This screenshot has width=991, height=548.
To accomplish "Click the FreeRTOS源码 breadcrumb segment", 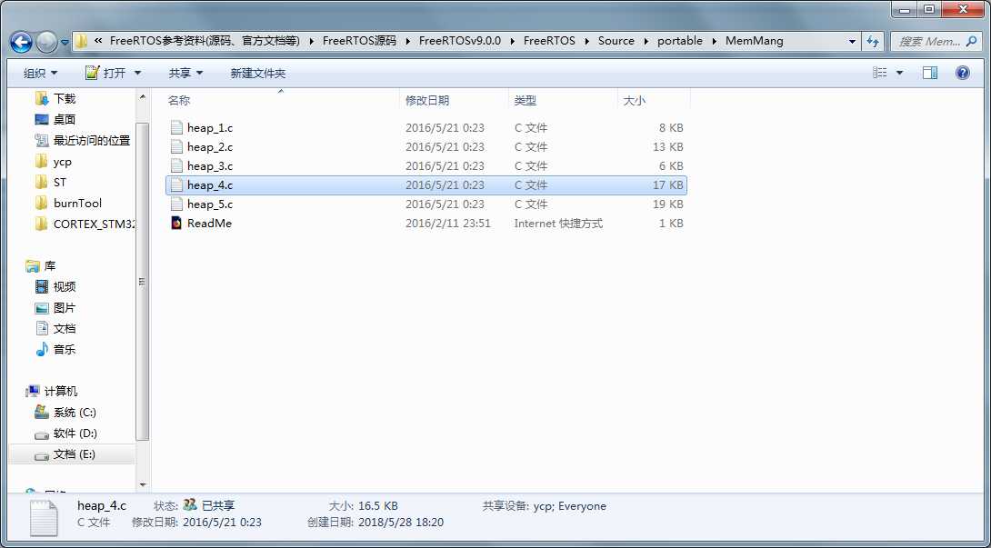I will pyautogui.click(x=359, y=41).
